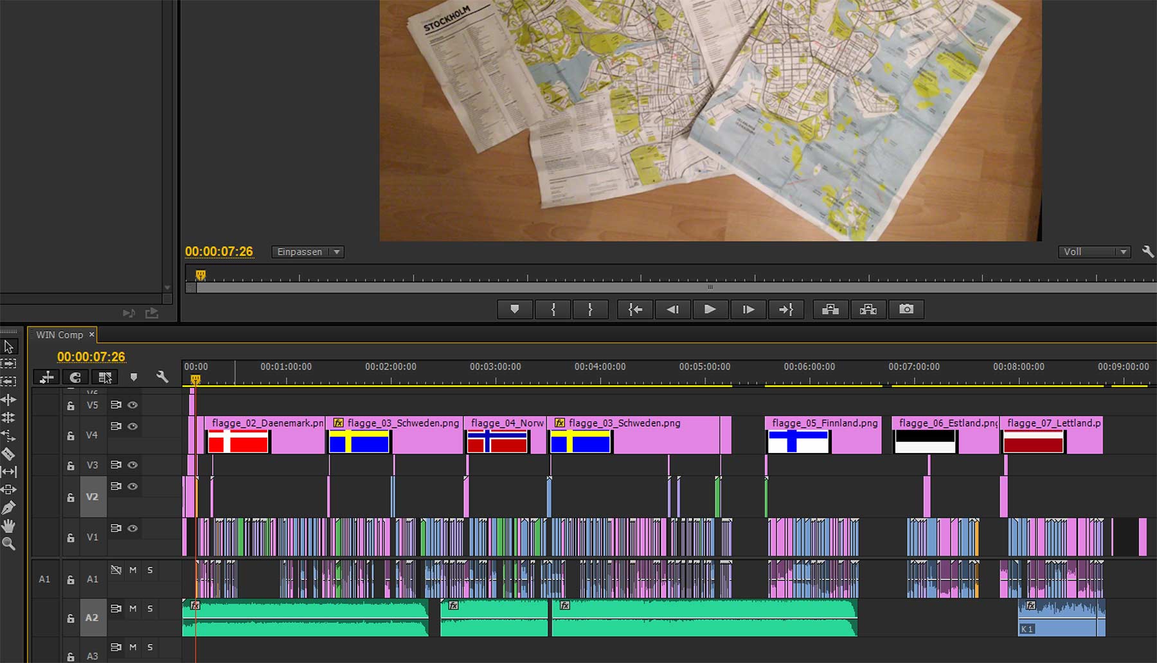The width and height of the screenshot is (1157, 663).
Task: Select the Razor tool in the toolbar
Action: pos(8,454)
